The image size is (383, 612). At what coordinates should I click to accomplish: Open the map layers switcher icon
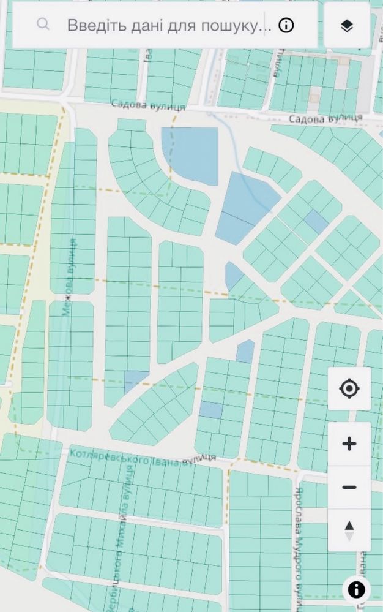(347, 26)
